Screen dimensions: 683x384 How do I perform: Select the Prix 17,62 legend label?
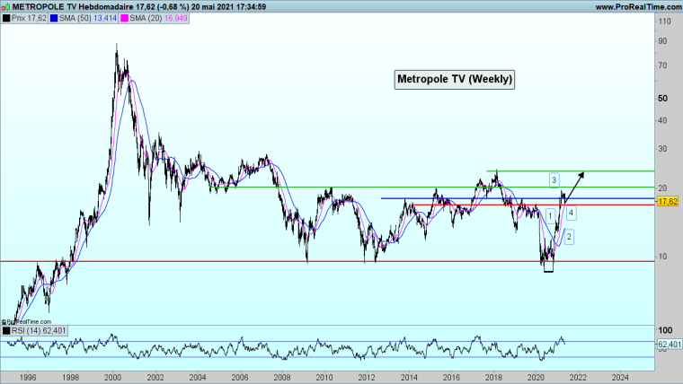[29, 18]
